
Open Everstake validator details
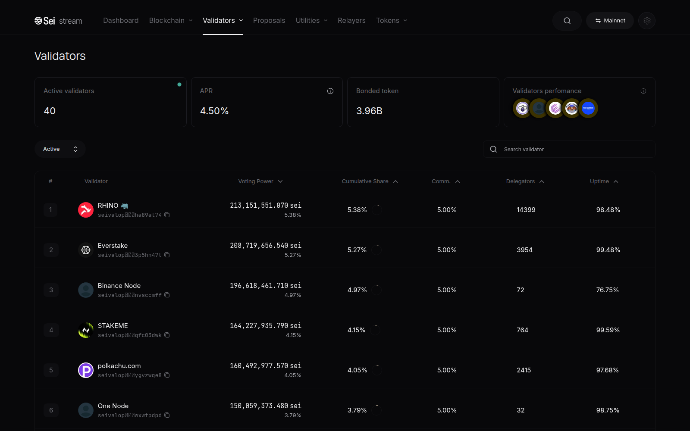113,246
